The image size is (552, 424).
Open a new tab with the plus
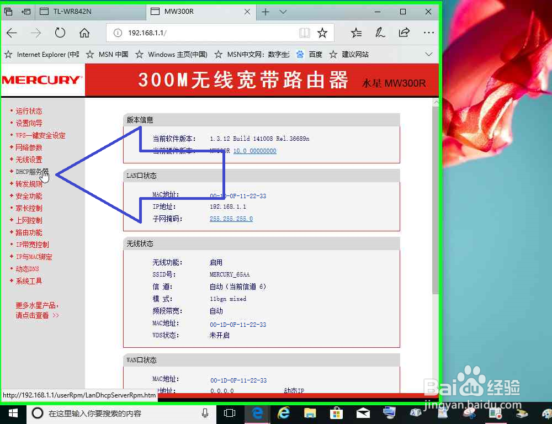point(266,12)
